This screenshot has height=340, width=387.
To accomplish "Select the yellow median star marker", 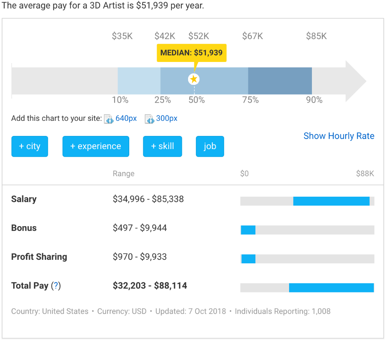I will coord(193,79).
